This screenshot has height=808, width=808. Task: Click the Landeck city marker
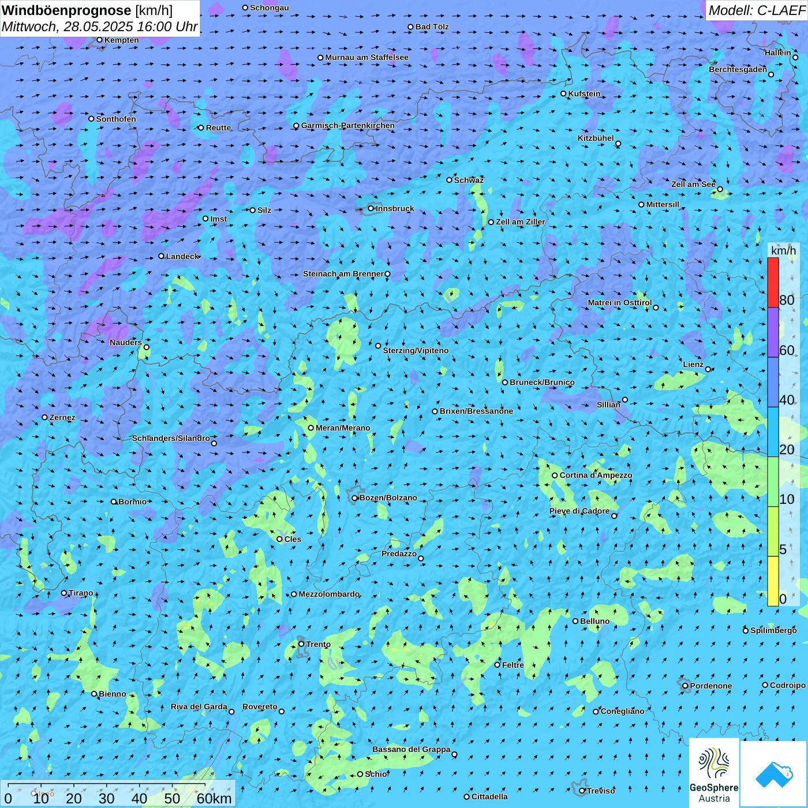coord(162,256)
